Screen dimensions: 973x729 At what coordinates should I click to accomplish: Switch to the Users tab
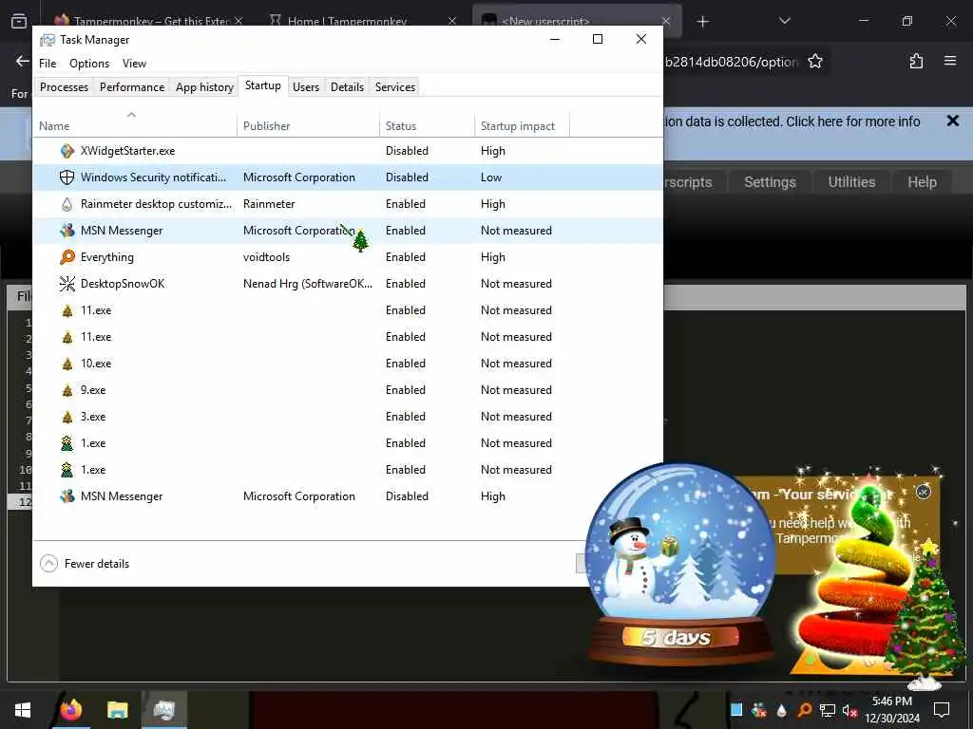pyautogui.click(x=306, y=86)
